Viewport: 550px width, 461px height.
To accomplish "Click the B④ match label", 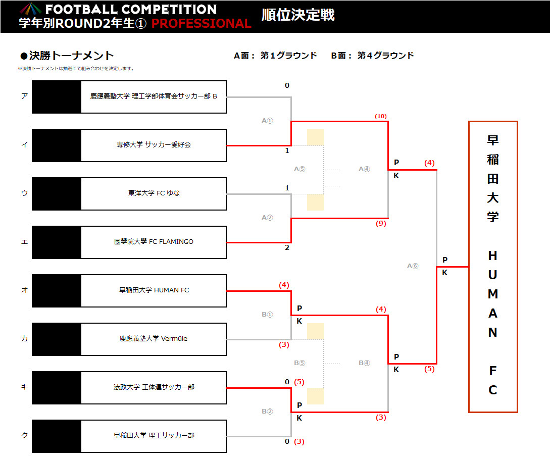I will 364,363.
